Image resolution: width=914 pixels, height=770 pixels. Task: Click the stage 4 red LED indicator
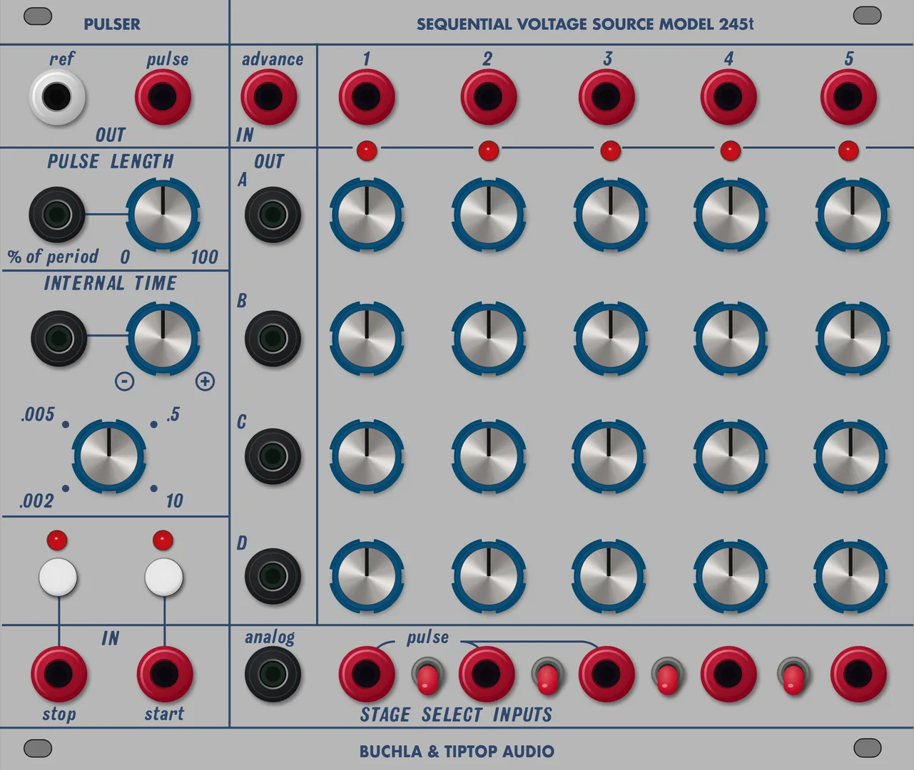(x=731, y=150)
